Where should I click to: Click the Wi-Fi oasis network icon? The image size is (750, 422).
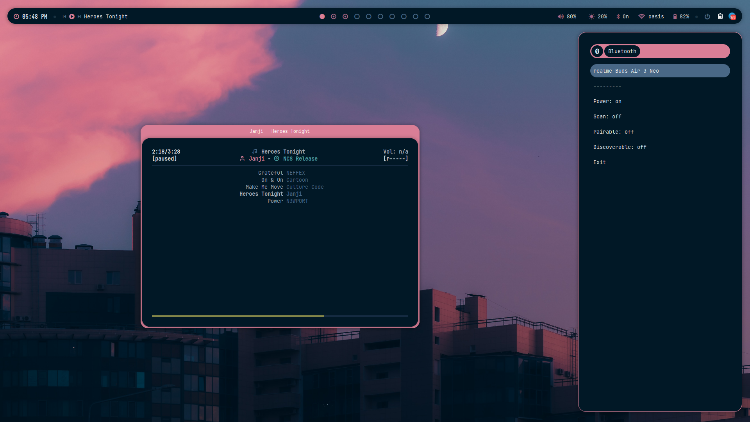(641, 16)
